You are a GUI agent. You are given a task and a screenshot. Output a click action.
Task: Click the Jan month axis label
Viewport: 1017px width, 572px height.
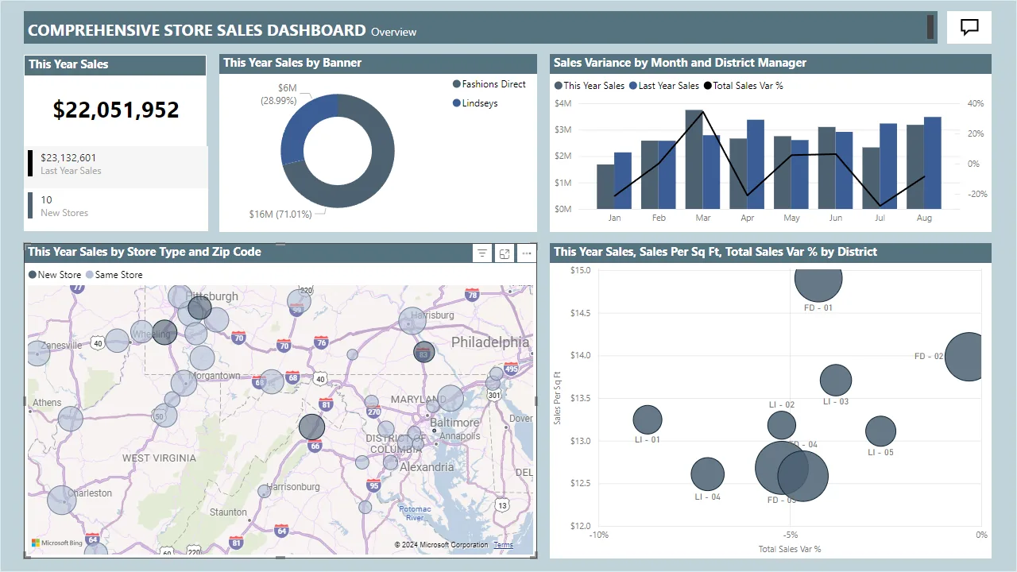point(614,218)
